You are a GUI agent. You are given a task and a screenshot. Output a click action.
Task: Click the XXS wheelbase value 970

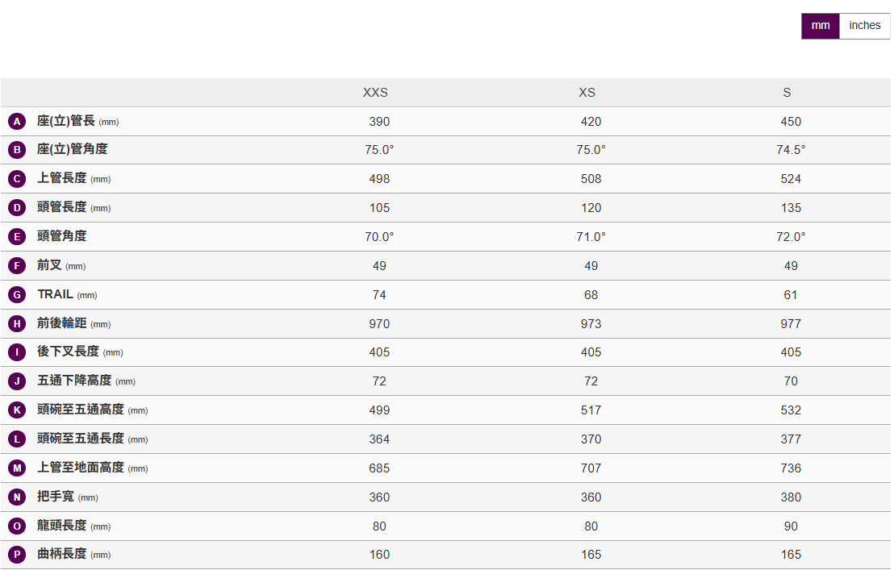pyautogui.click(x=379, y=324)
